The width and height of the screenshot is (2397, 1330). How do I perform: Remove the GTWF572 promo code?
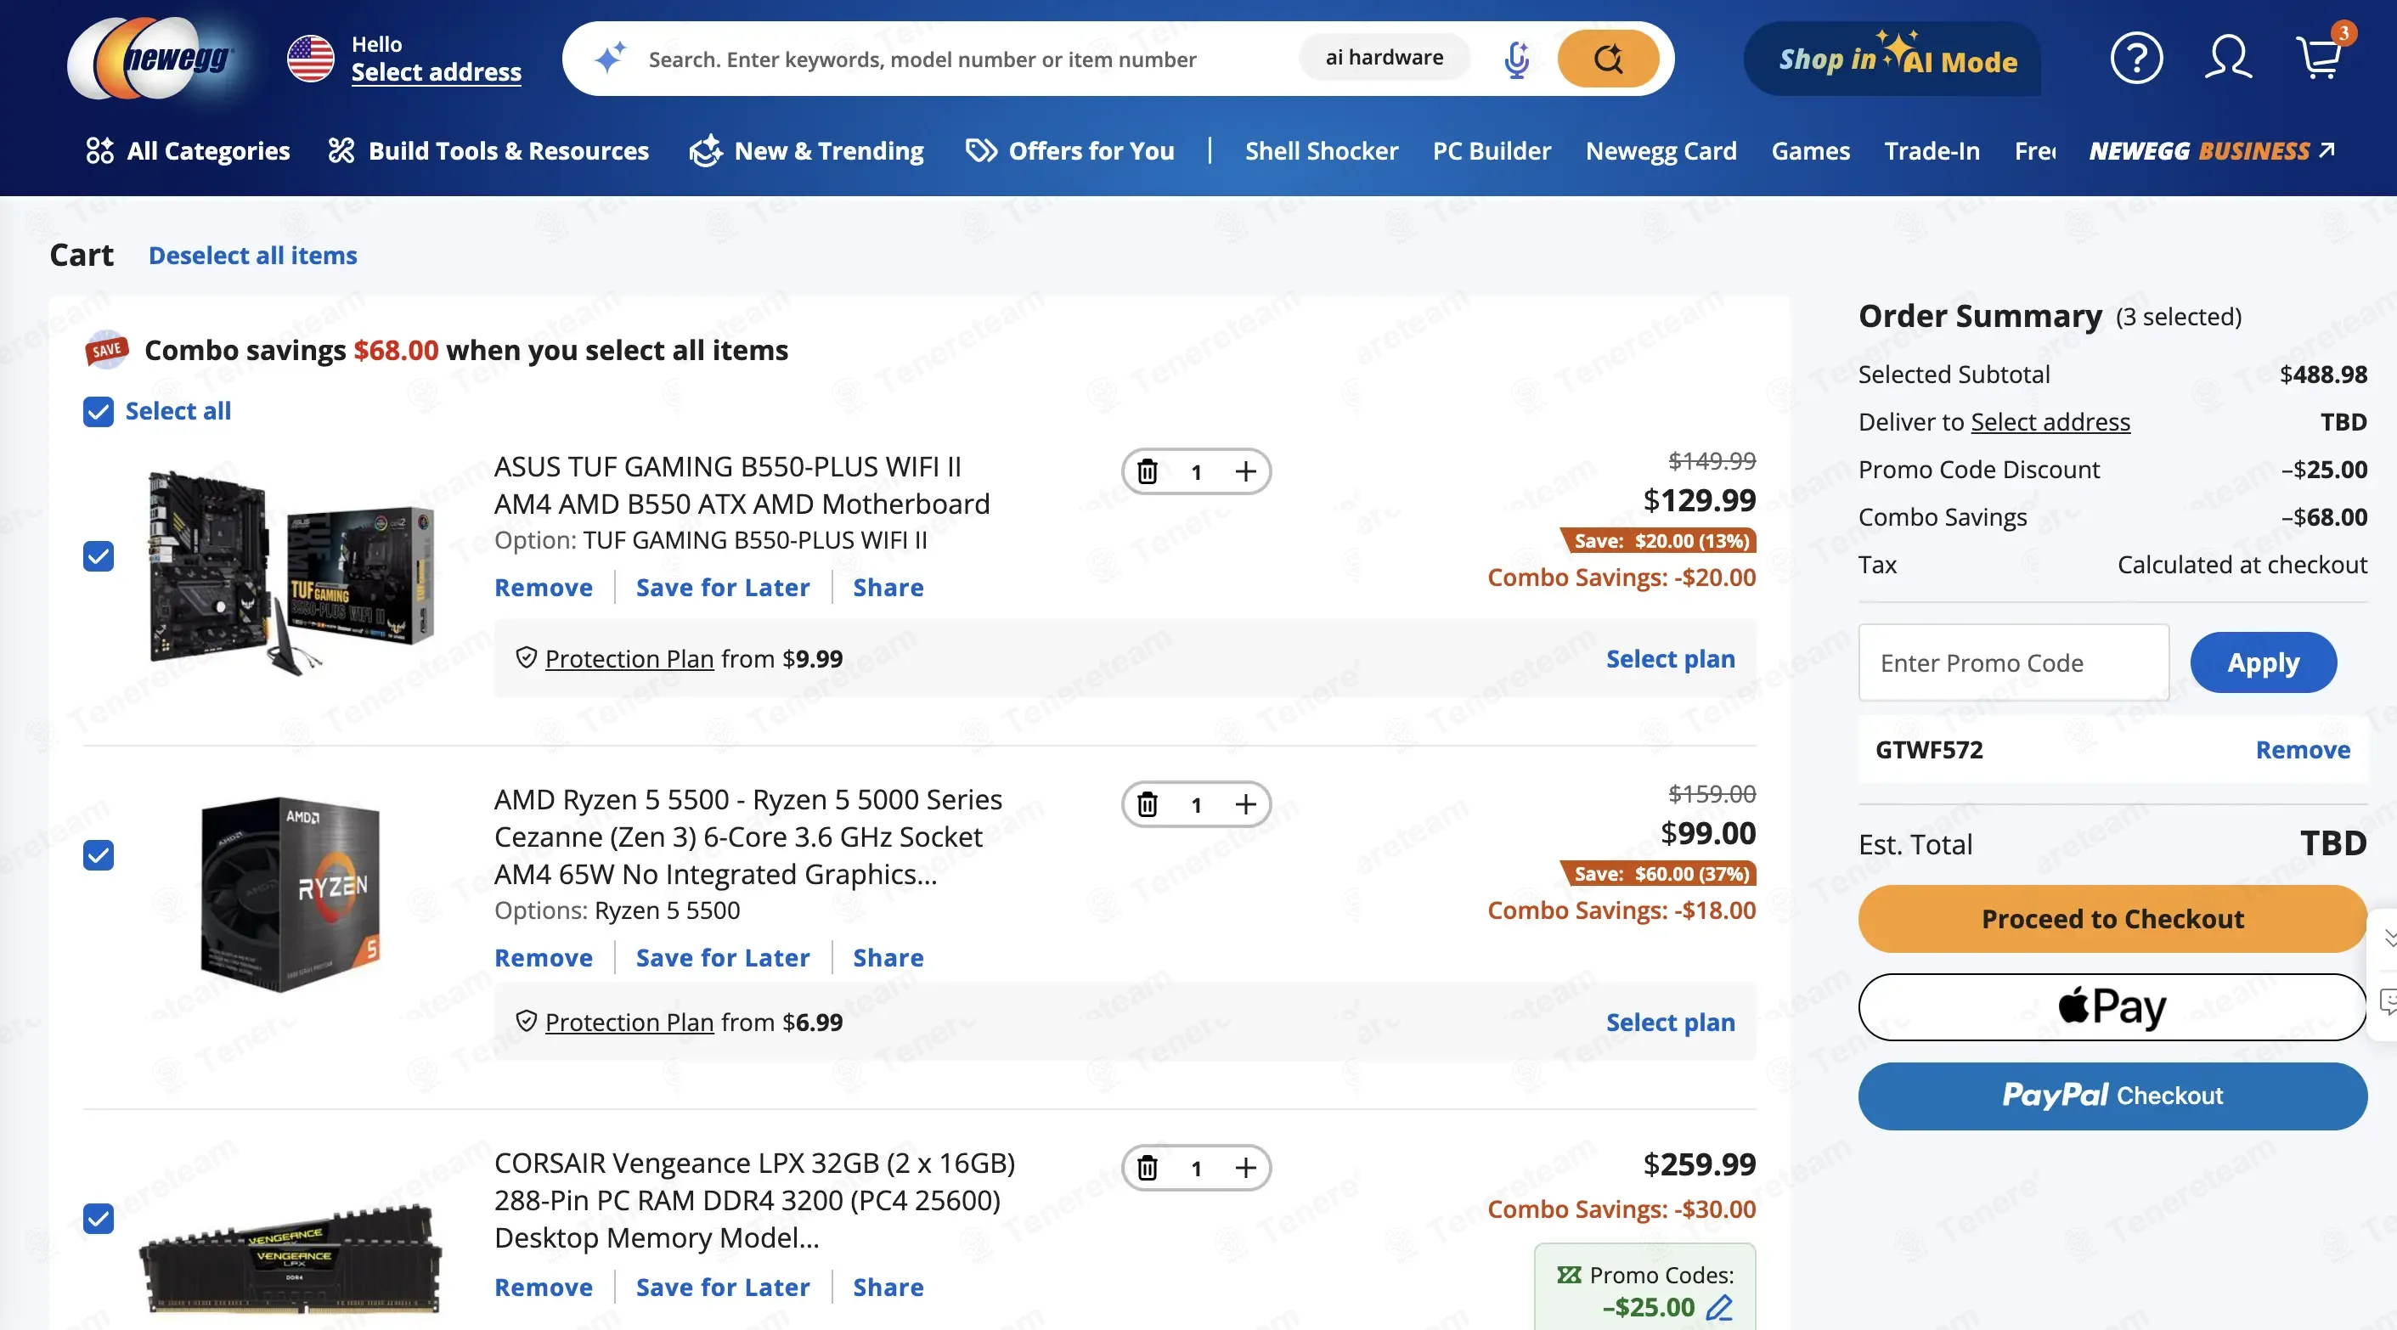(x=2302, y=749)
